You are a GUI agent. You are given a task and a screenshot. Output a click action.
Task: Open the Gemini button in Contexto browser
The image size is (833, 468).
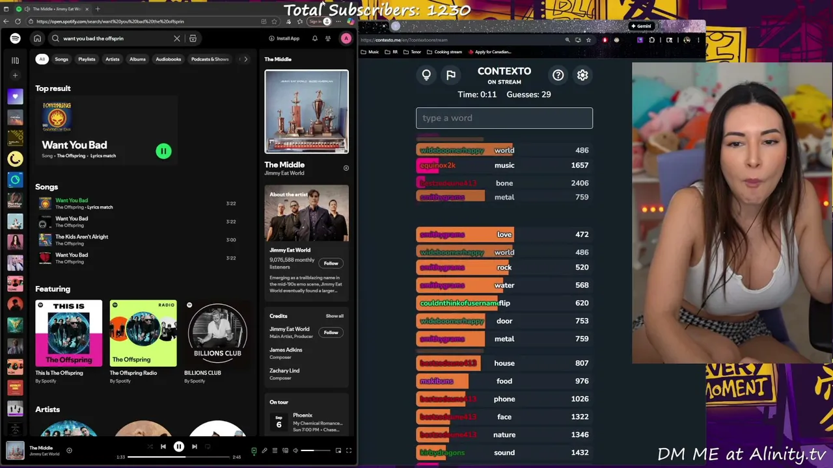tap(641, 26)
